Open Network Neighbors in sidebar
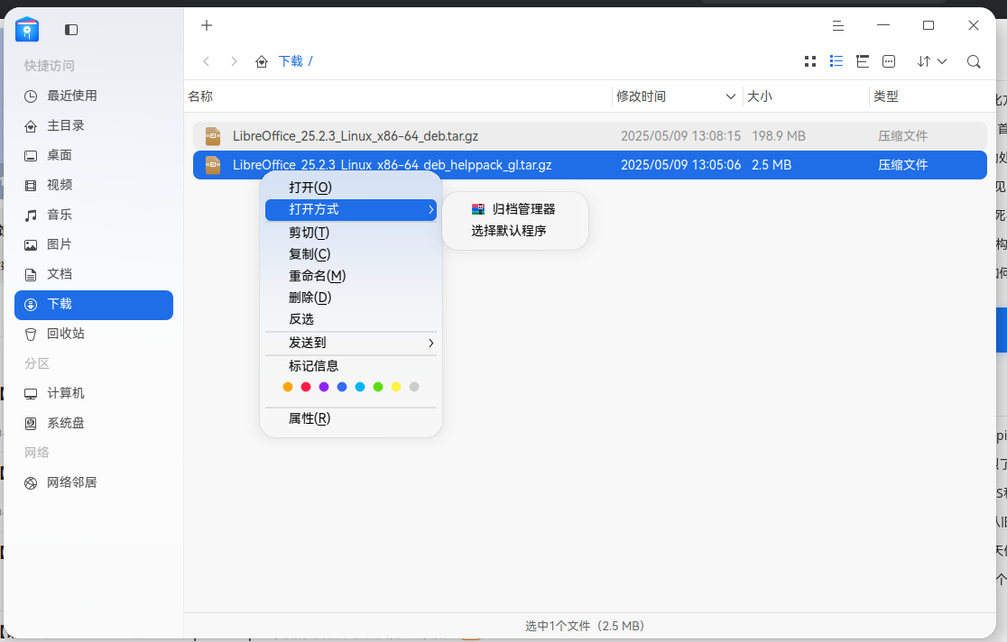The width and height of the screenshot is (1007, 642). point(94,482)
